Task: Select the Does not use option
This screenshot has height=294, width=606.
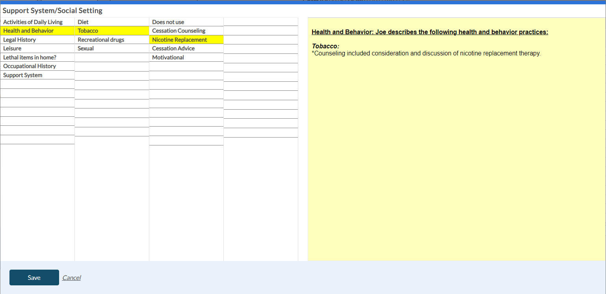Action: coord(168,22)
